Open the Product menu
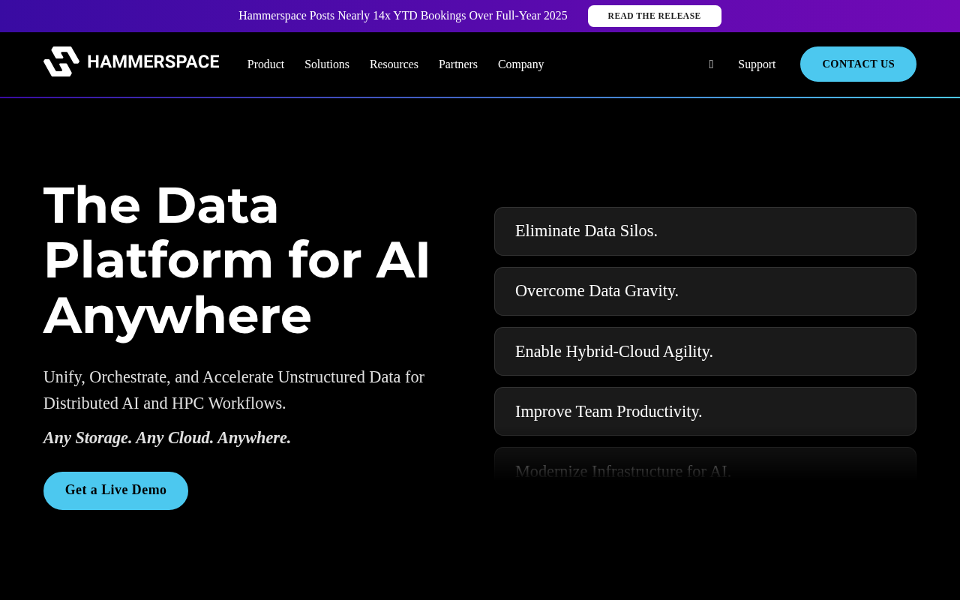The width and height of the screenshot is (960, 600). tap(265, 64)
